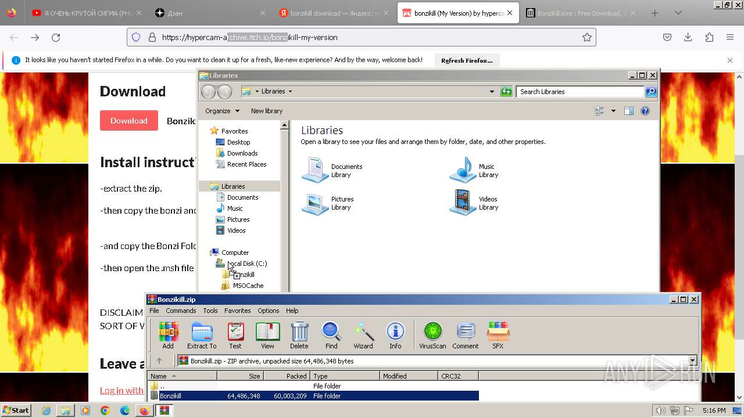Open the WinRAR Commands menu
The height and width of the screenshot is (418, 744).
(181, 311)
